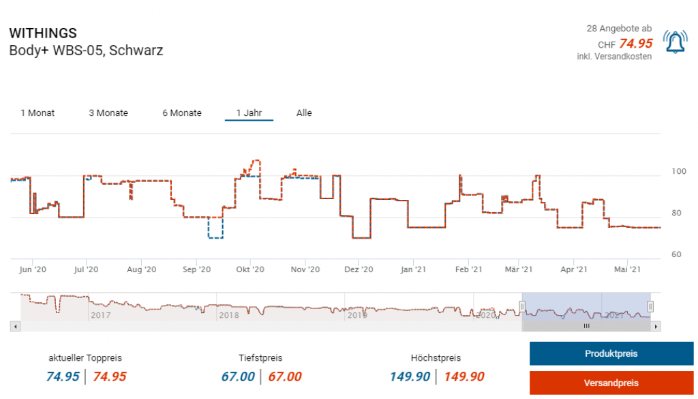698x399 pixels.
Task: Select the 1 Jahr tab
Action: [x=249, y=113]
